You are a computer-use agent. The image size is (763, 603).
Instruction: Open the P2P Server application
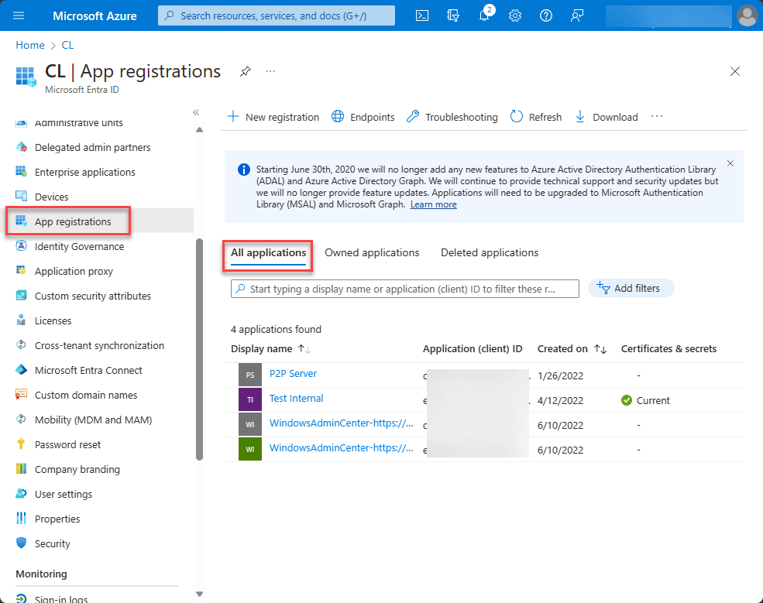click(x=293, y=373)
